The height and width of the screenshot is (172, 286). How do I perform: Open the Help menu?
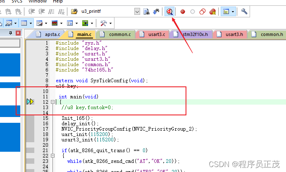tap(57, 1)
